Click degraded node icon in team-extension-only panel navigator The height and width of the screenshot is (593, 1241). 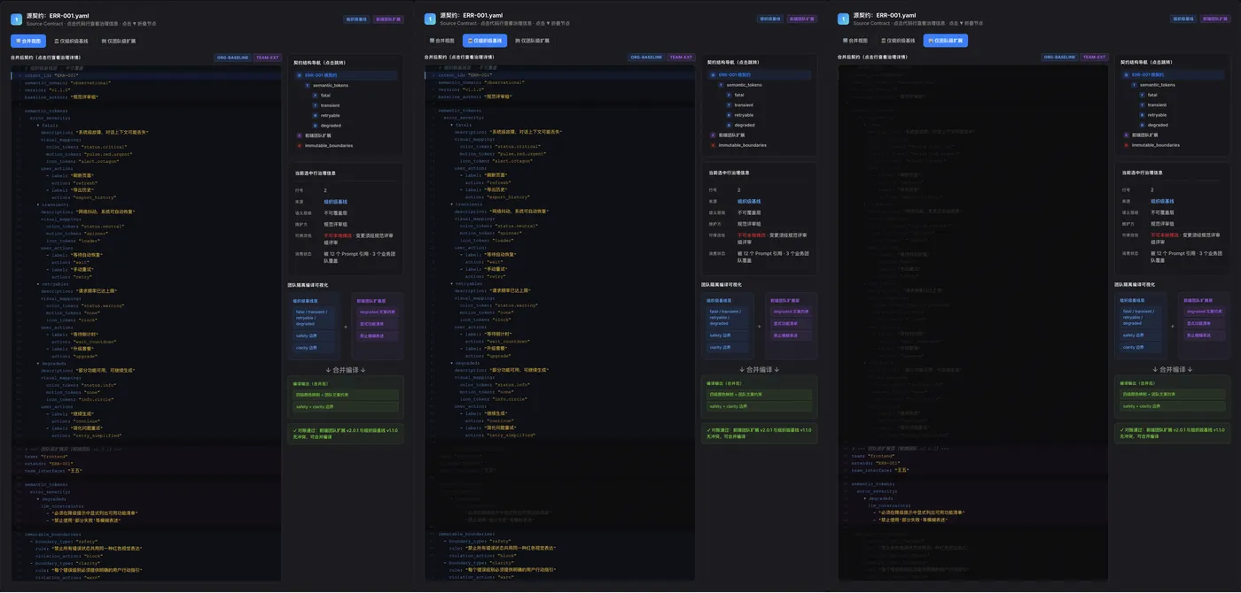tap(1142, 125)
